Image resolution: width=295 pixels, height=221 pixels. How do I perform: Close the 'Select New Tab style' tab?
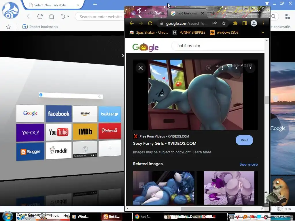(78, 5)
